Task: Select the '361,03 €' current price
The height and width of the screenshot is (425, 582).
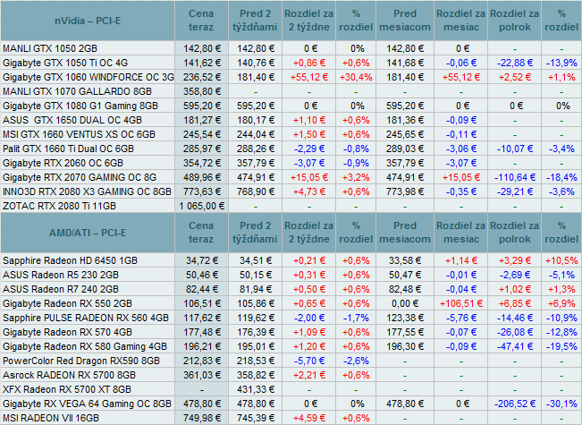Action: (202, 375)
